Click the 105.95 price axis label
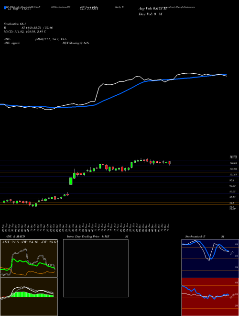 pyautogui.click(x=233, y=169)
